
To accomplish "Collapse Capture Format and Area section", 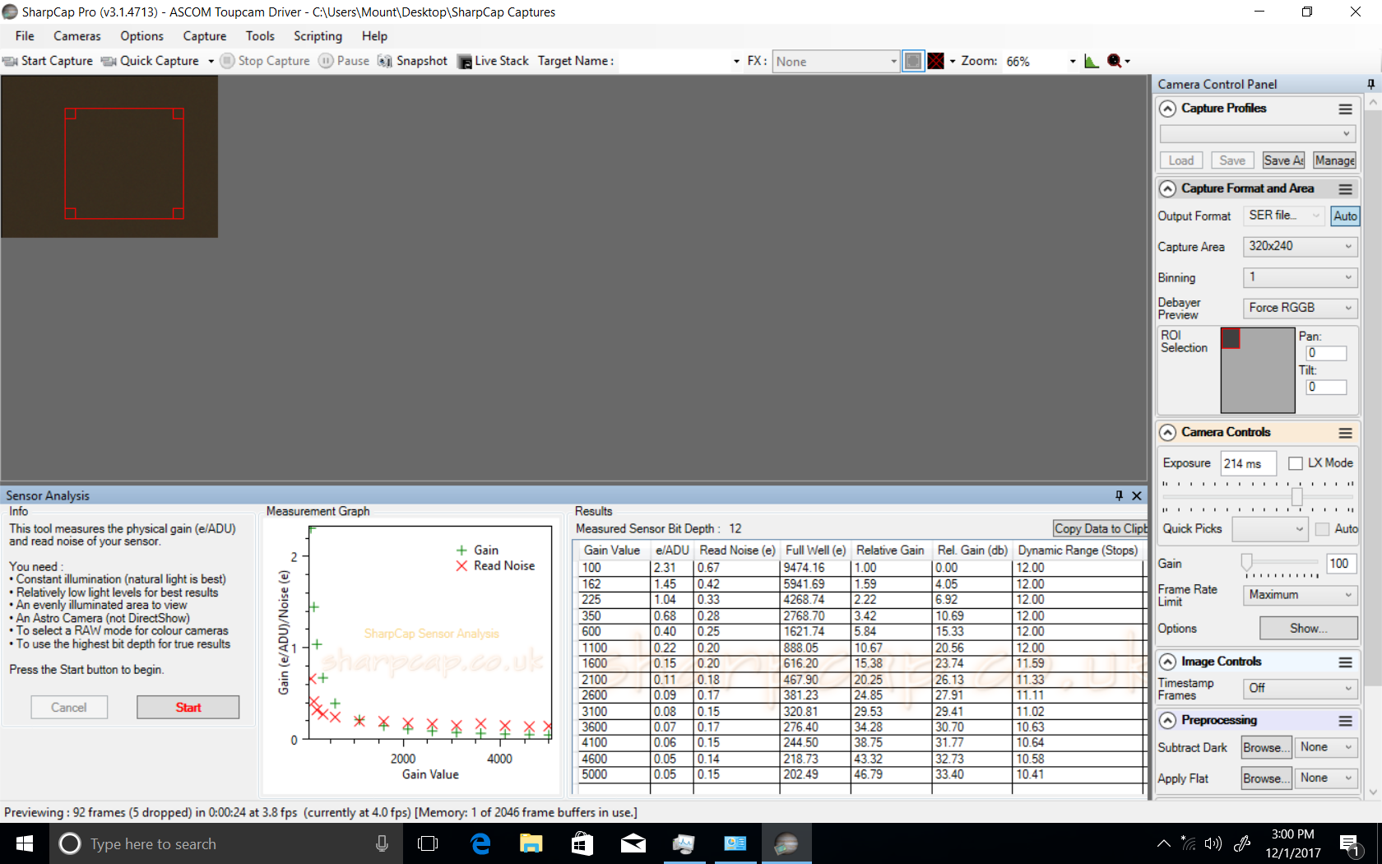I will [1167, 189].
